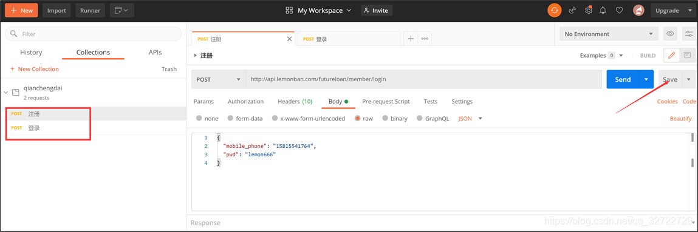This screenshot has height=232, width=698.
Task: Click the heart icon in header
Action: (619, 10)
